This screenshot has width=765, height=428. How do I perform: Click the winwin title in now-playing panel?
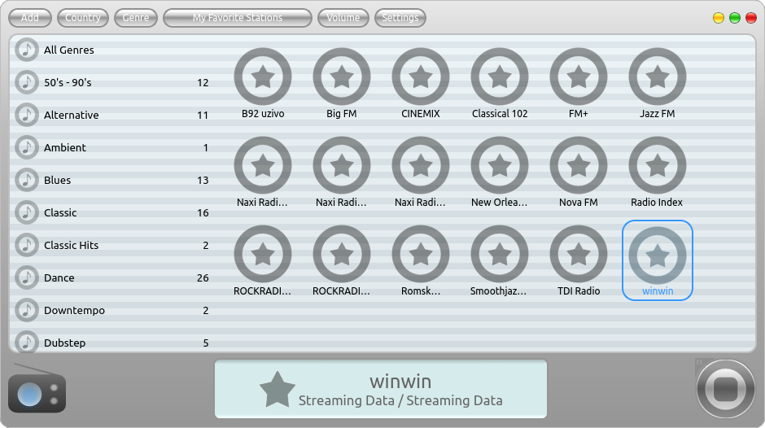point(400,381)
